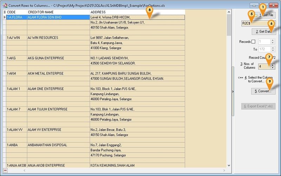Click the CODE column header
This screenshot has width=281, height=176.
[x=17, y=12]
